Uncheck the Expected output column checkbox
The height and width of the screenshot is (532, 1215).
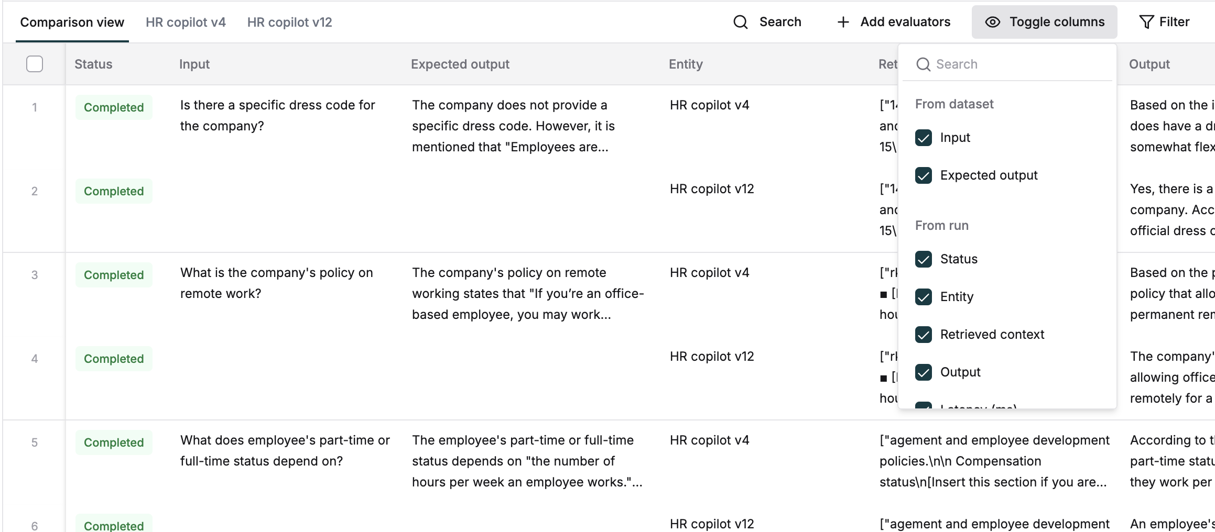[924, 175]
